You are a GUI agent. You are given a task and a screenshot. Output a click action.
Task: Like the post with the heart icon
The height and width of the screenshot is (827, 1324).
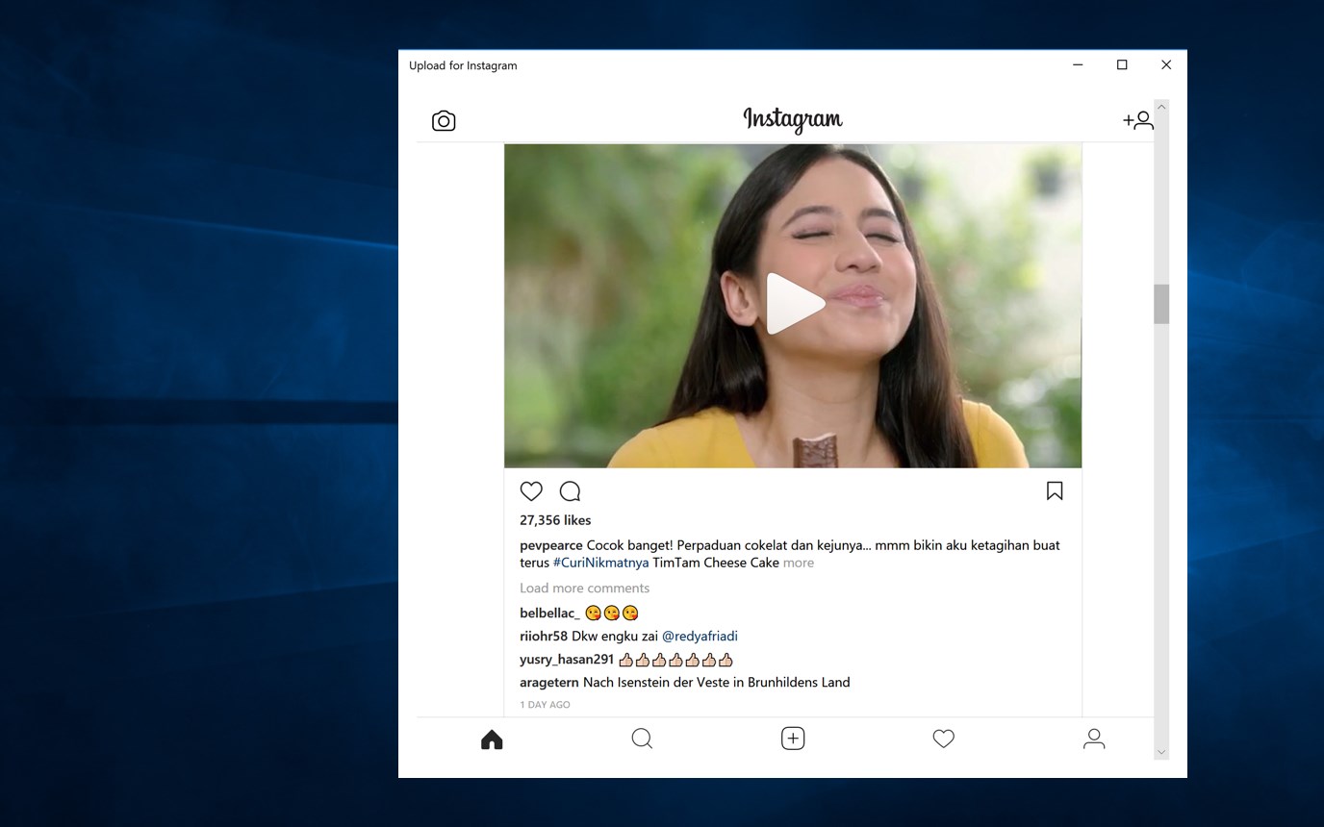pyautogui.click(x=531, y=491)
